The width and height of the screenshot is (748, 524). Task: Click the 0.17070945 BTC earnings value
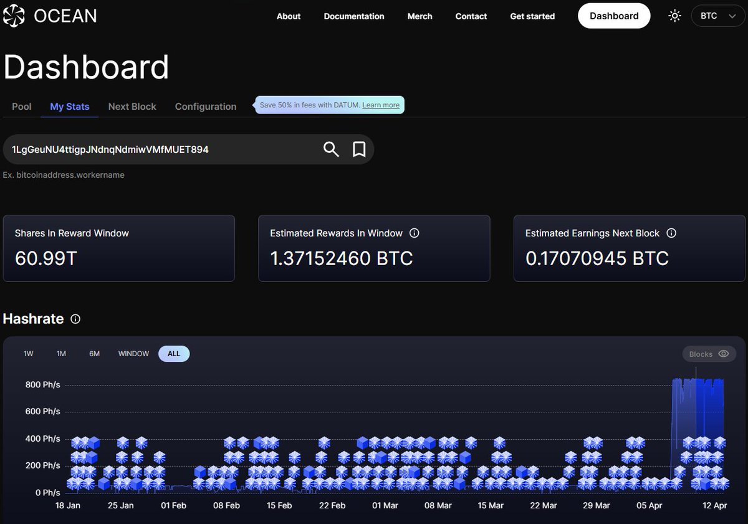[597, 258]
